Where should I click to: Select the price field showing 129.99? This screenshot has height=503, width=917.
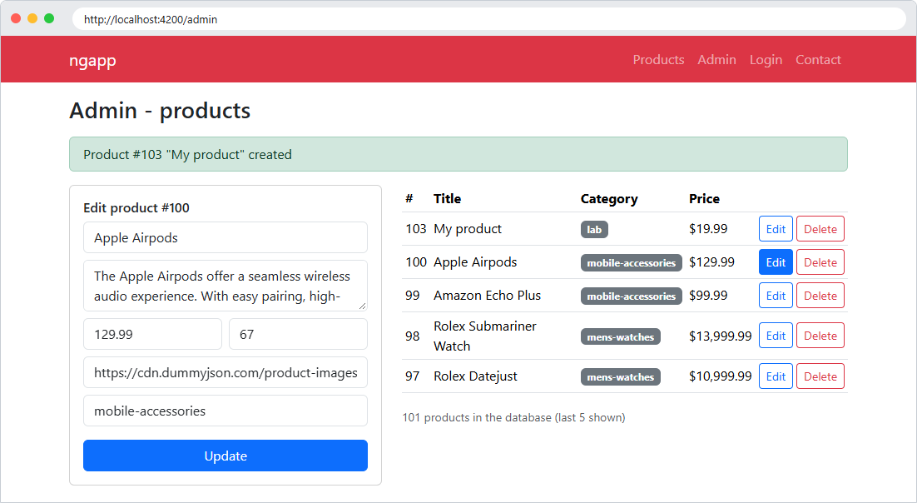tap(152, 334)
